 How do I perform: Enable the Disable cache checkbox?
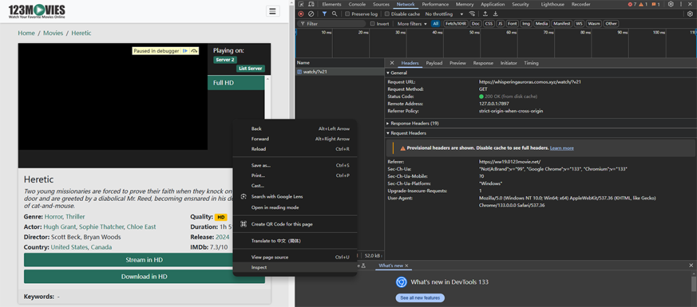click(x=387, y=14)
